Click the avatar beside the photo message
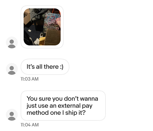The height and width of the screenshot is (131, 153). [12, 43]
